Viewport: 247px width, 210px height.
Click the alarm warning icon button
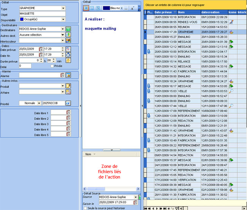[68, 75]
